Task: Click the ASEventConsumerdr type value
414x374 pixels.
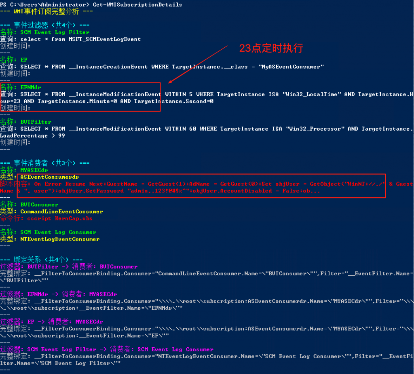Action: (50, 177)
